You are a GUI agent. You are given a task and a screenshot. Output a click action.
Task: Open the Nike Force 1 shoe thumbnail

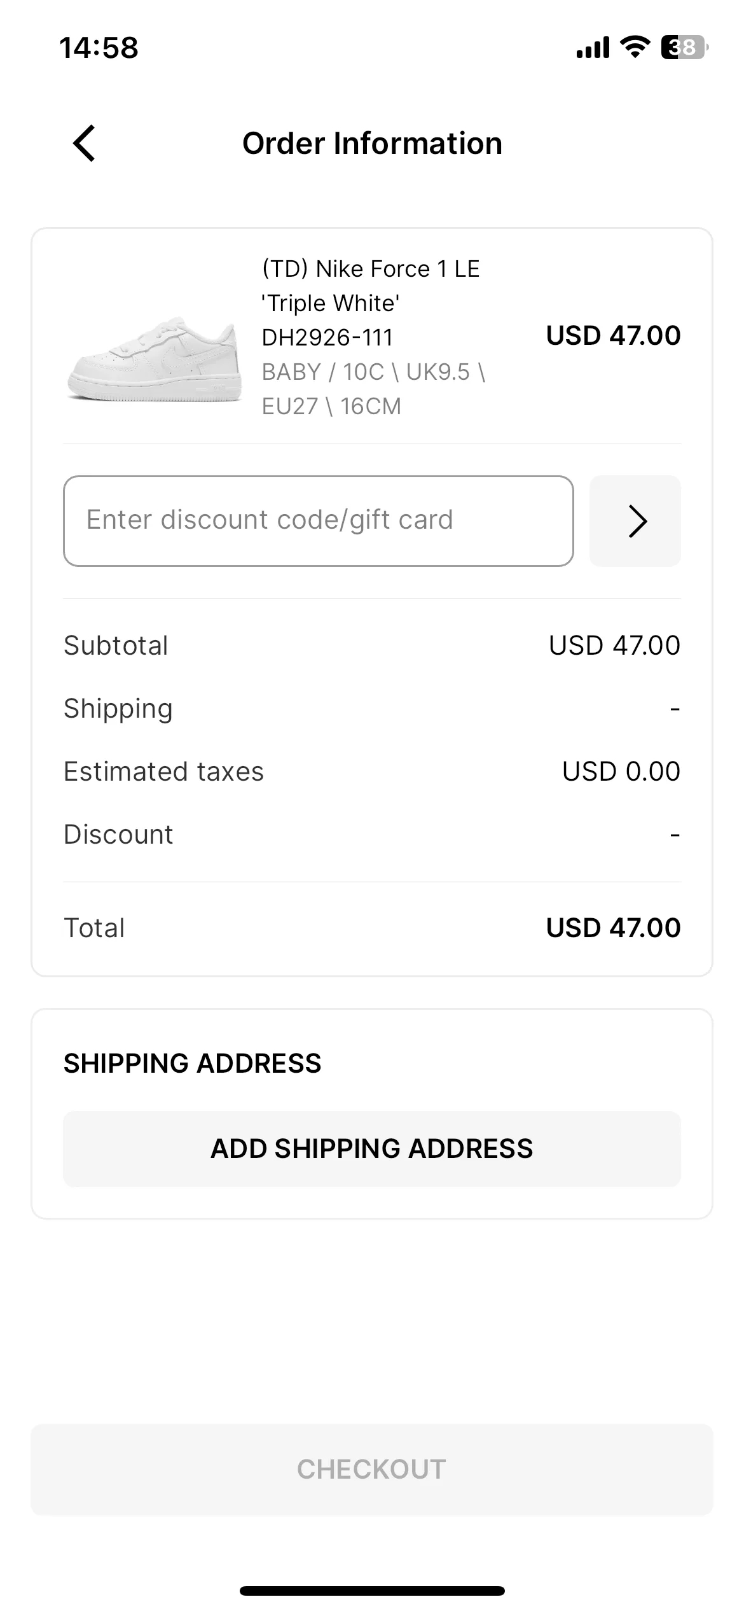[155, 359]
